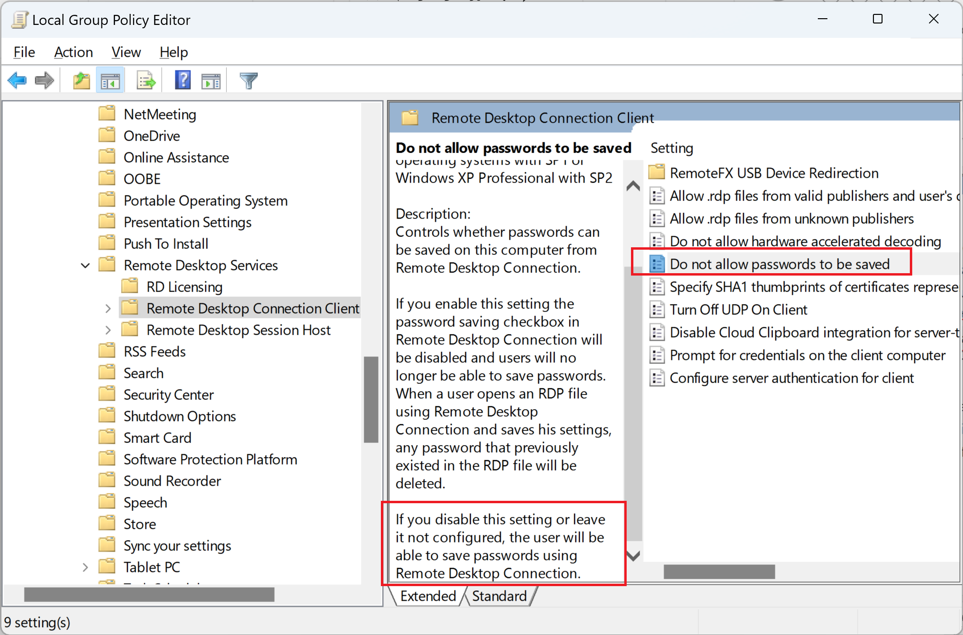Click the icon beside Specify SHA1 thumbprints of certificates
The width and height of the screenshot is (963, 635).
(657, 287)
